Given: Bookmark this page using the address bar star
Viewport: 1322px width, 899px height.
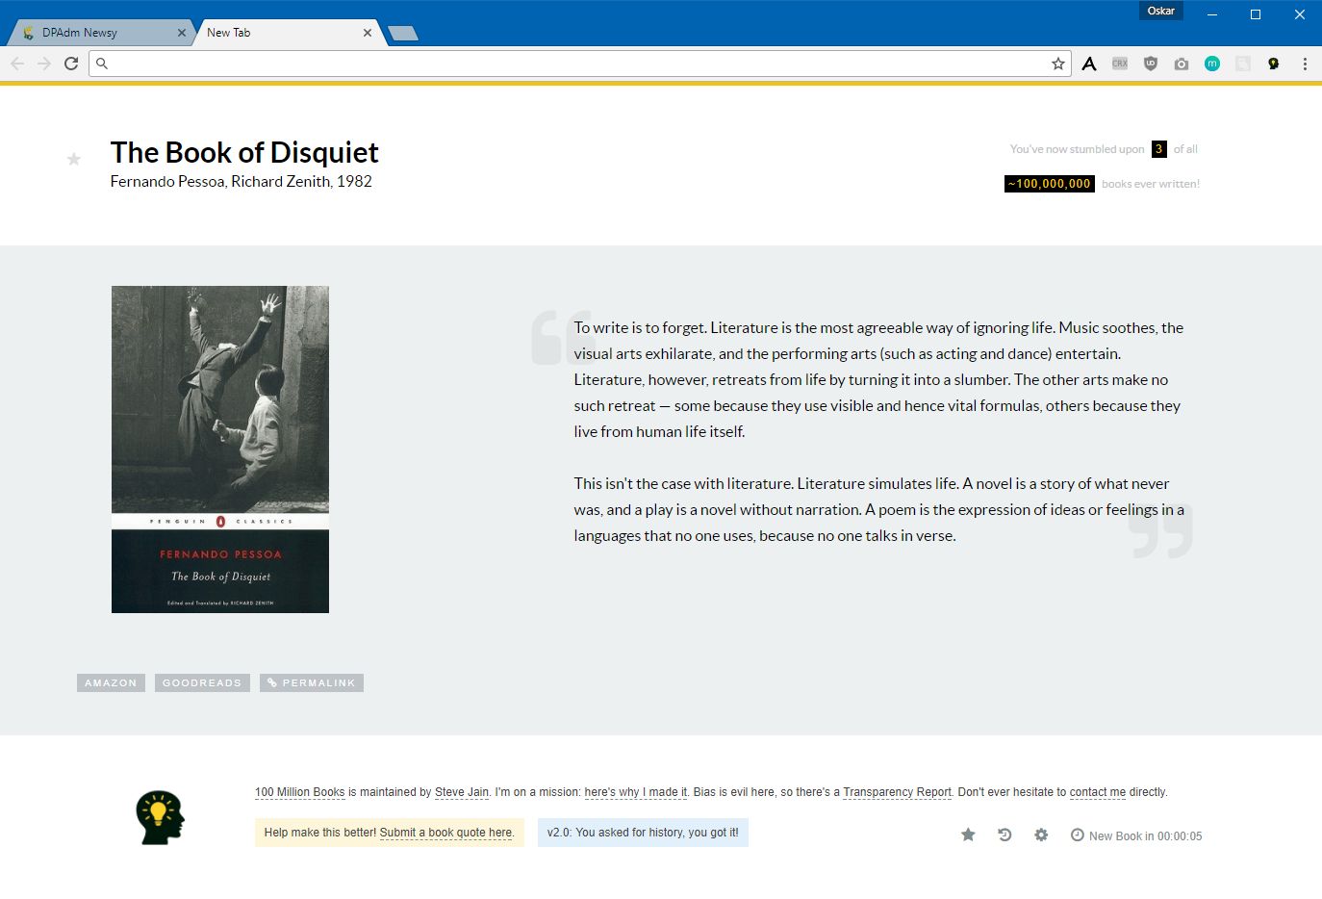Looking at the screenshot, I should pyautogui.click(x=1058, y=64).
